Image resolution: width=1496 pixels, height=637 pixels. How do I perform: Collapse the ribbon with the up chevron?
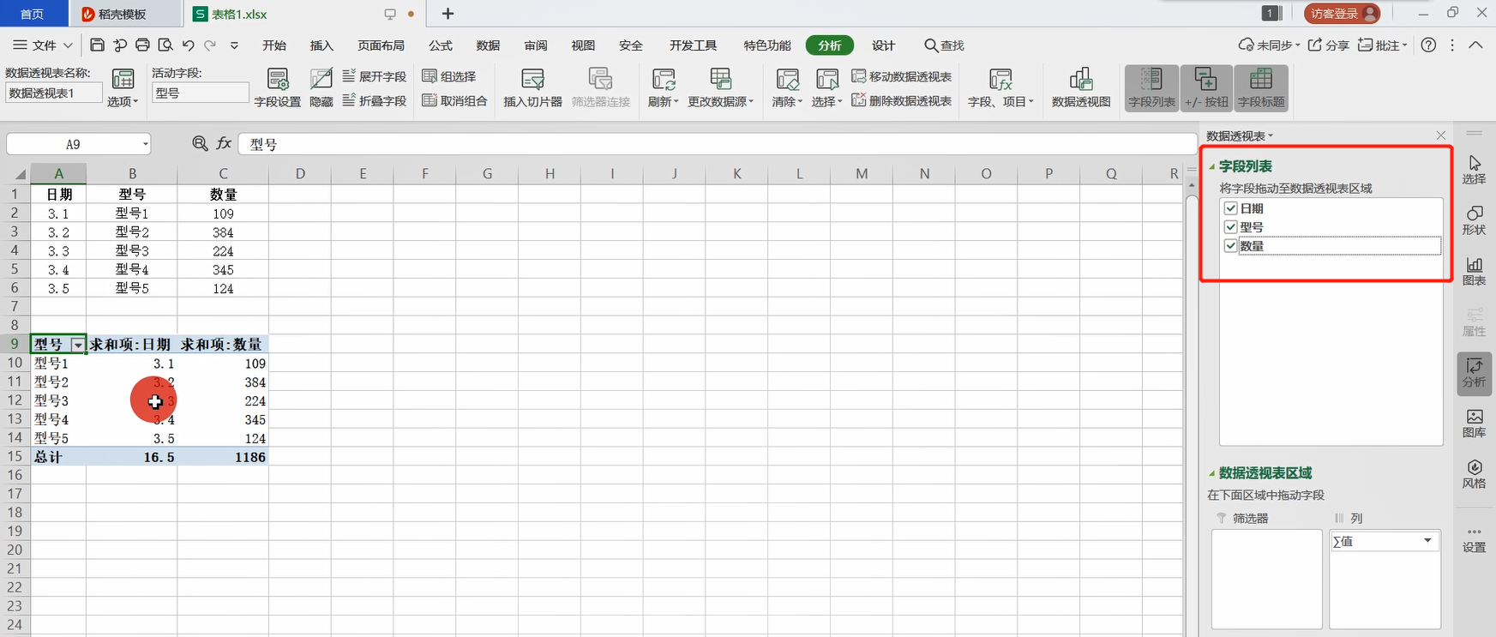click(1475, 45)
